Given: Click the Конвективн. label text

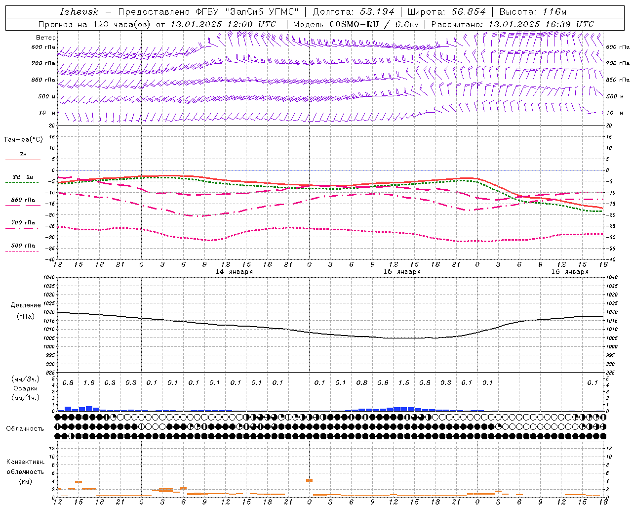Looking at the screenshot, I should click(25, 462).
